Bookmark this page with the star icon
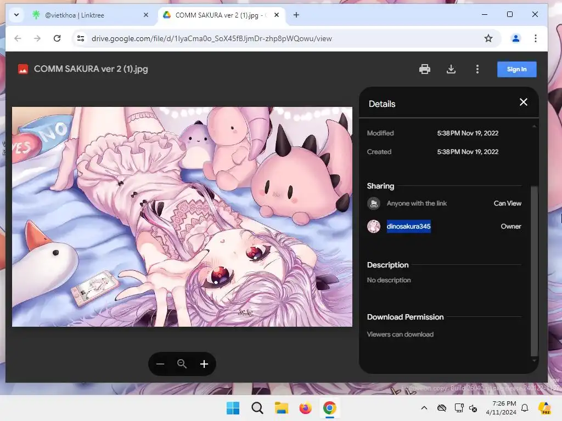 (488, 38)
